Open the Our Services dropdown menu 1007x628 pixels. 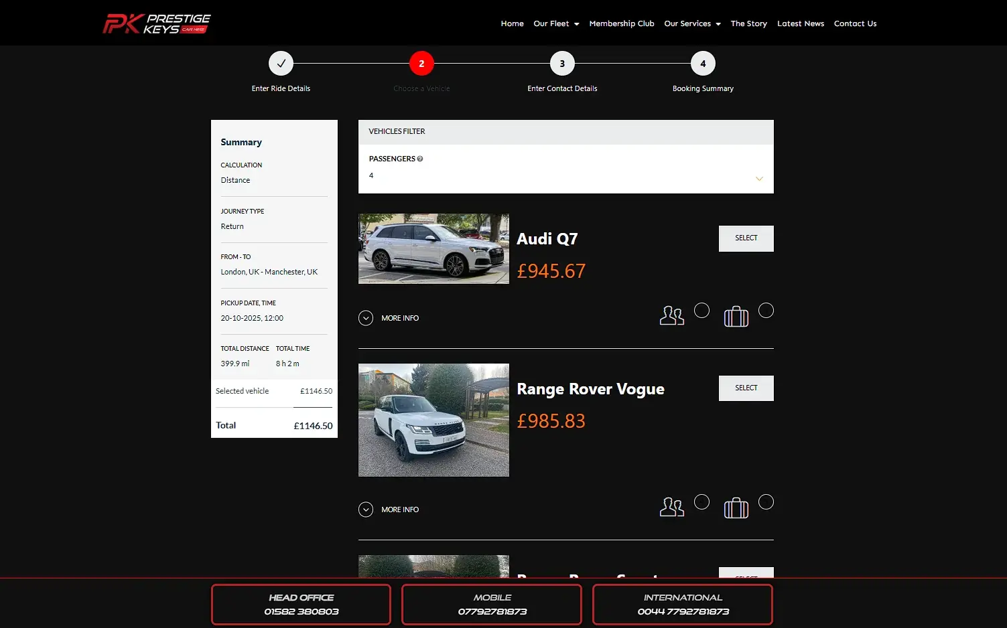(x=692, y=23)
